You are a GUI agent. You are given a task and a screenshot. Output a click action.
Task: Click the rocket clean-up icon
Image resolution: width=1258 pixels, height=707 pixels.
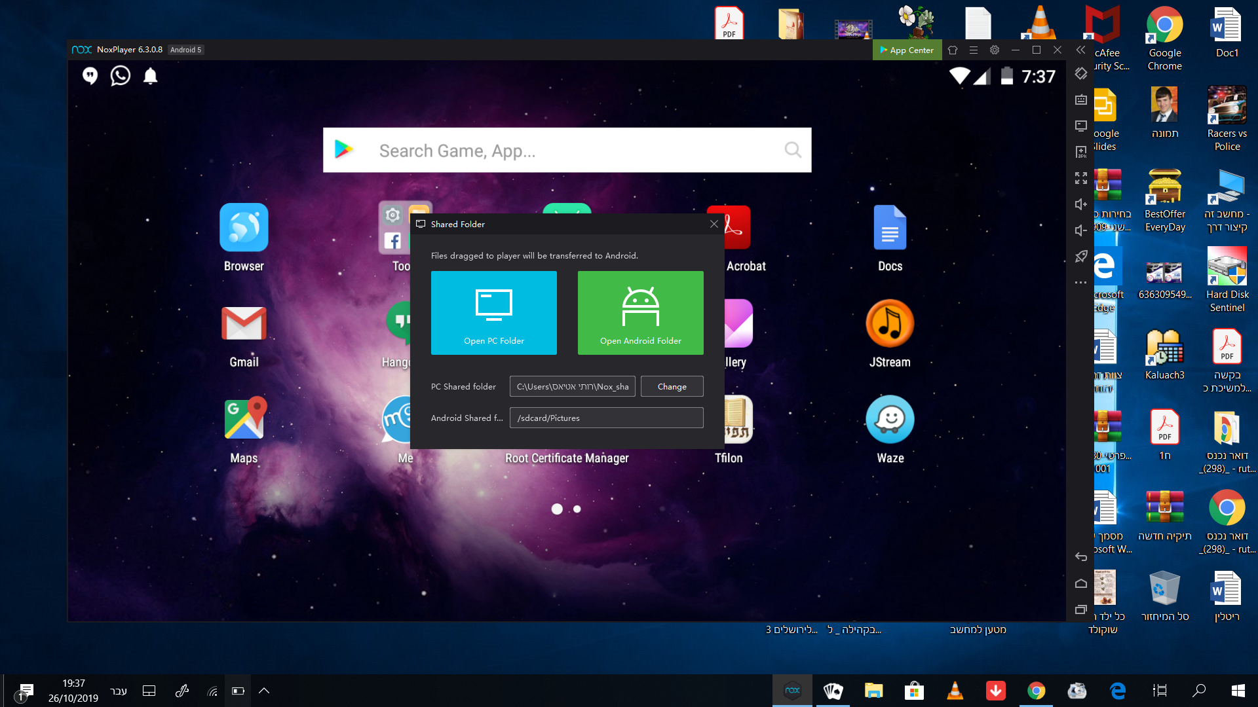[1081, 257]
